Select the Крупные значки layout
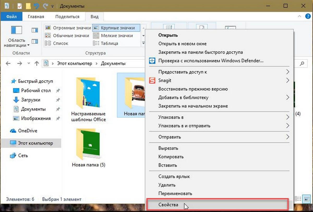The width and height of the screenshot is (313, 212). coord(116,28)
